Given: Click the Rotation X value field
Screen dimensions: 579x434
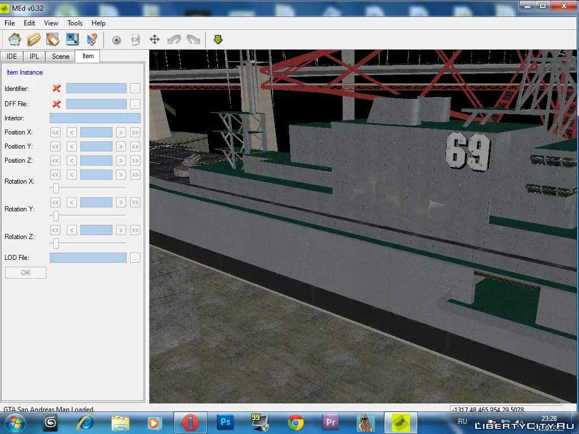Looking at the screenshot, I should click(96, 175).
